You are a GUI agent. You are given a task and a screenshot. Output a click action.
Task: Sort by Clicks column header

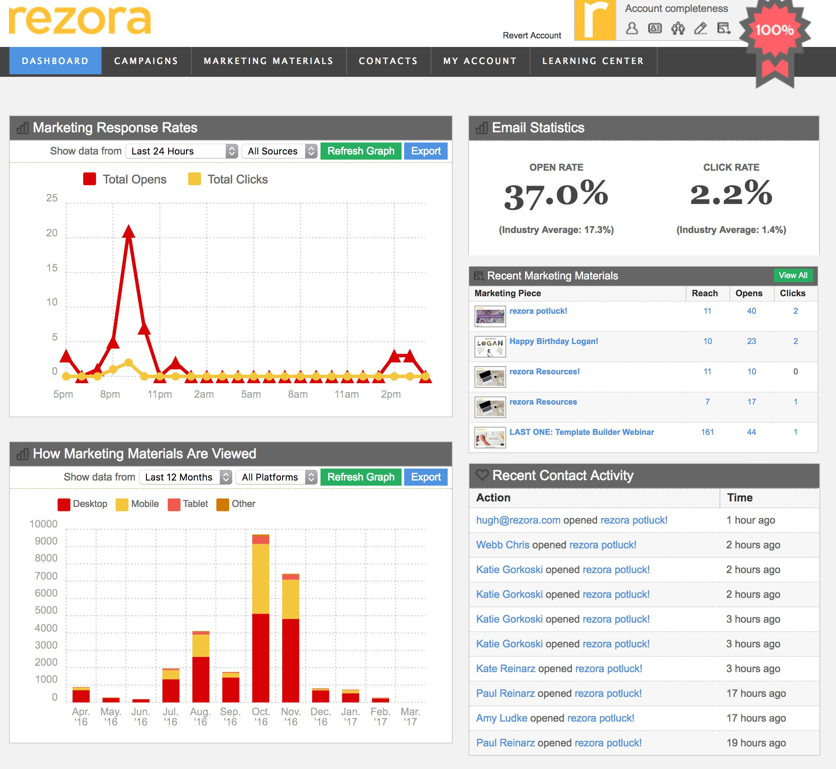click(792, 293)
